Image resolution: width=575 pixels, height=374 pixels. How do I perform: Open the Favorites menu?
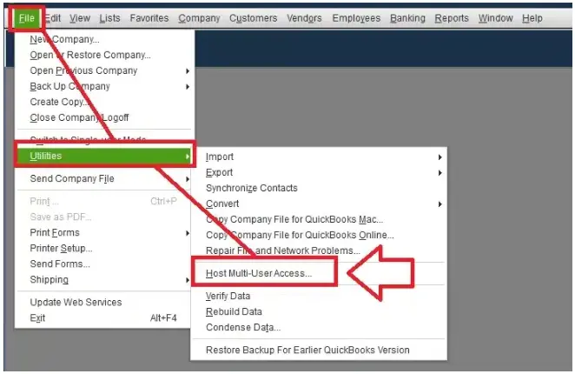coord(149,18)
